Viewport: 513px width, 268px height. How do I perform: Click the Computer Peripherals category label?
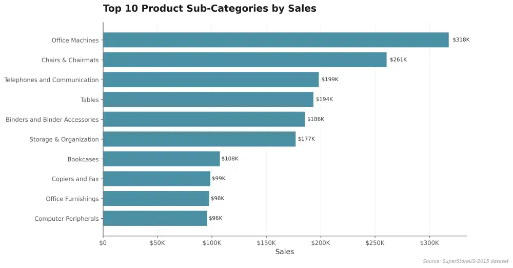tap(66, 219)
